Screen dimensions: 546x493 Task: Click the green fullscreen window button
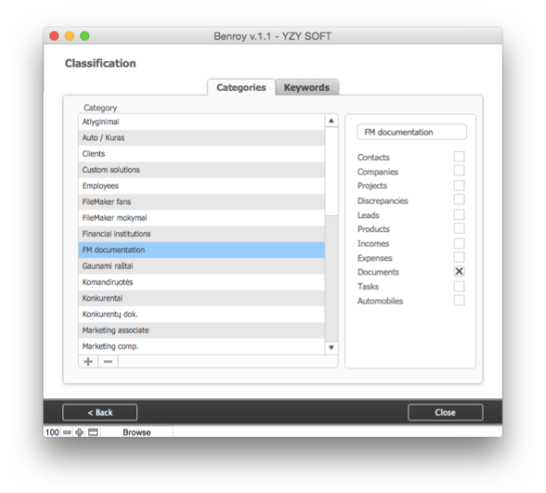point(84,36)
